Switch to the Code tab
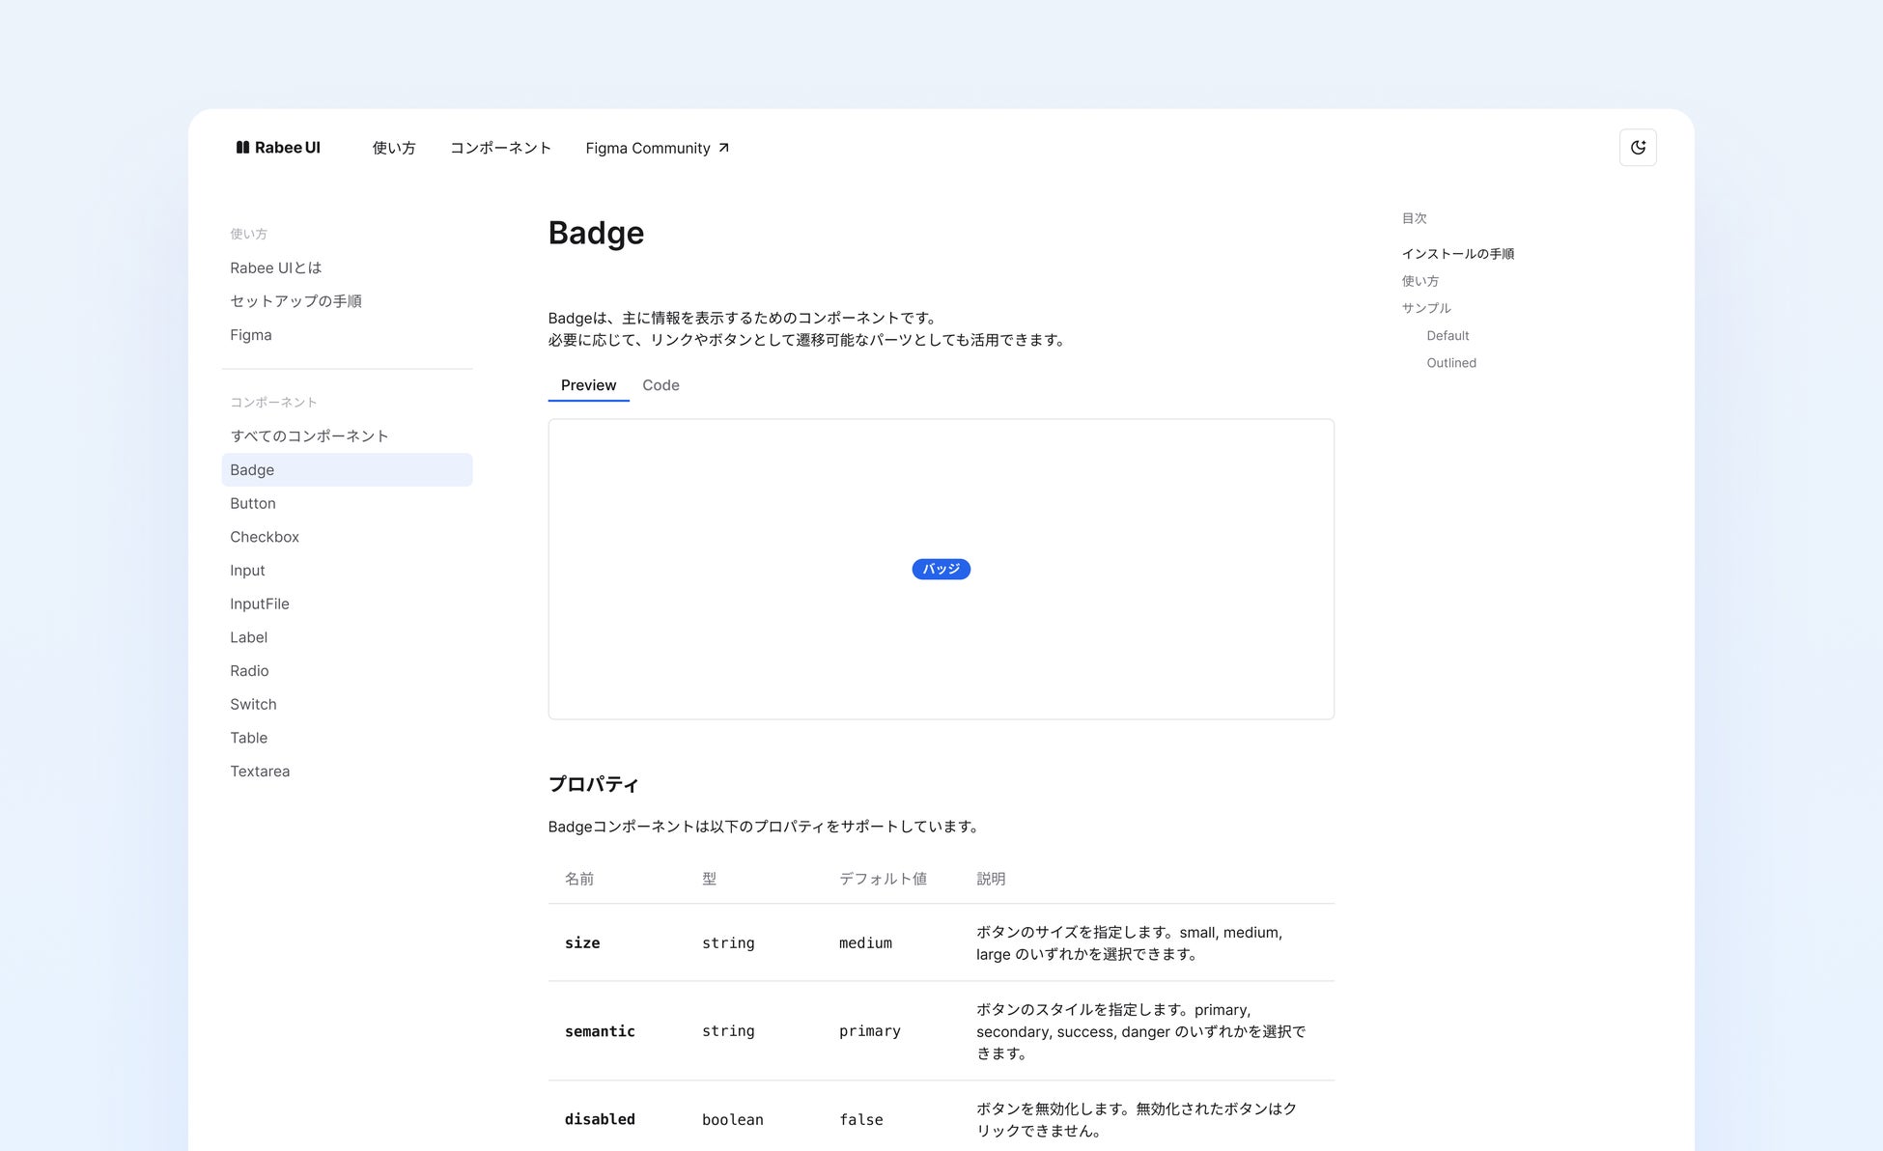 coord(660,385)
